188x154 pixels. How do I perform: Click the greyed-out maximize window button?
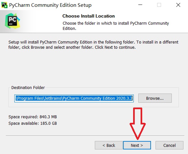(x=159, y=5)
